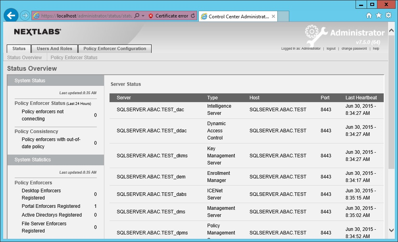Screen dimensions: 398x242
Task: Click the Type column header
Action: pos(212,98)
